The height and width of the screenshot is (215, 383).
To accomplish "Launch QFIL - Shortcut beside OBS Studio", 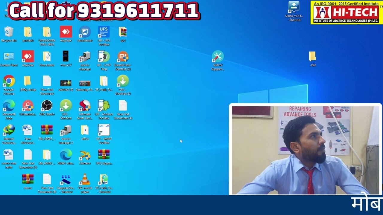I will 66,110.
